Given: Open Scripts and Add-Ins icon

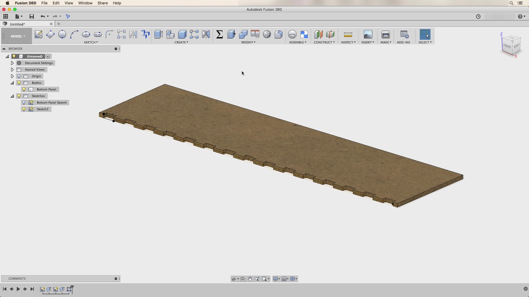Looking at the screenshot, I should pyautogui.click(x=405, y=35).
